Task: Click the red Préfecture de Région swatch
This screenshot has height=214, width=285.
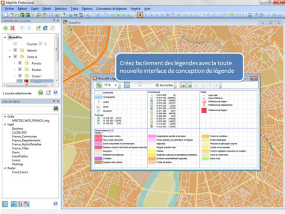Action: 204,110
